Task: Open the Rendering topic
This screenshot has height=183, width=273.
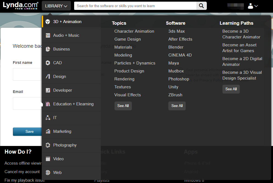Action: coord(124,79)
